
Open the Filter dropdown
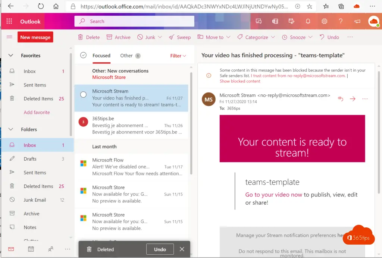tap(178, 56)
